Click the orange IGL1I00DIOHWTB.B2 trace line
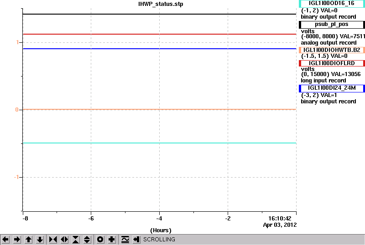365x245 pixels. 159,109
